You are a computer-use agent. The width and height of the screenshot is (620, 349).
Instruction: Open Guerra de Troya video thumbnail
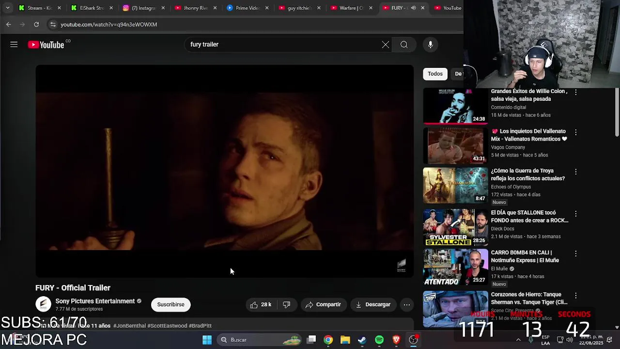click(455, 186)
